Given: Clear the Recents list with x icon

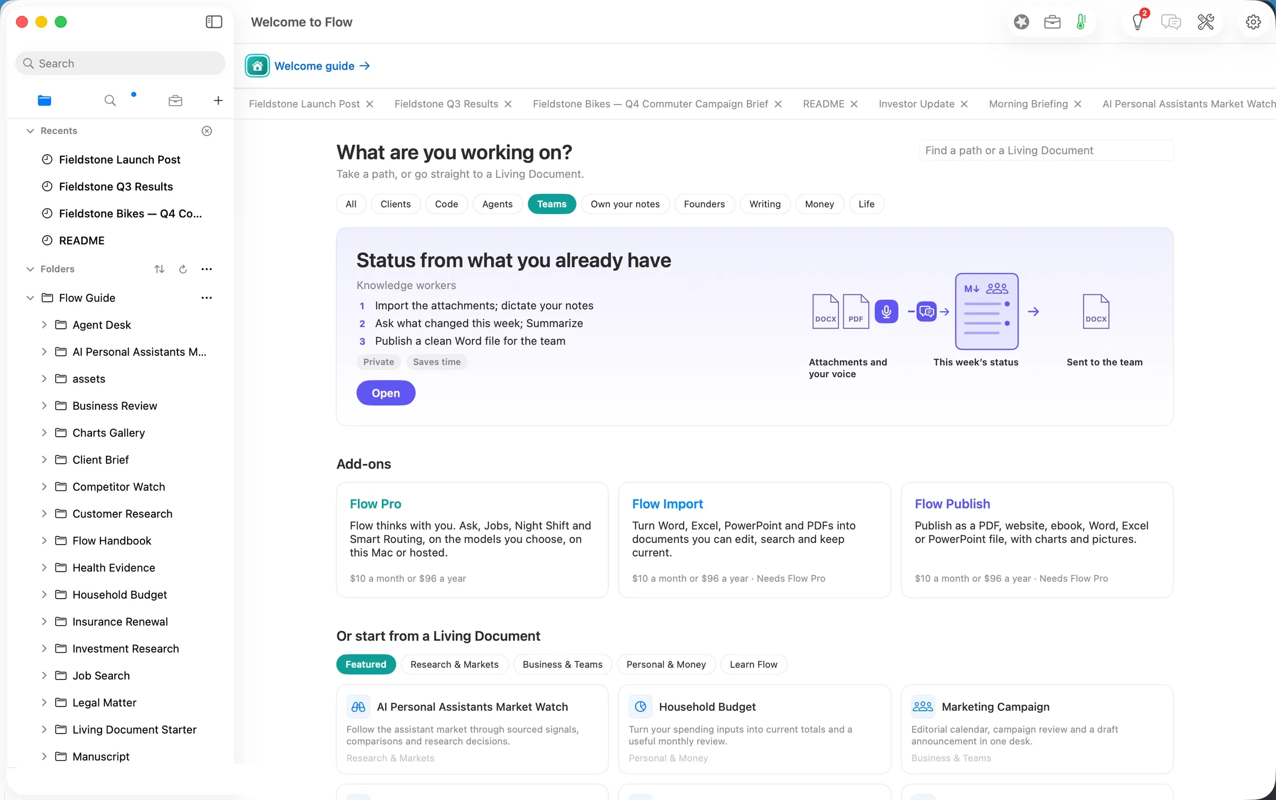Looking at the screenshot, I should [x=207, y=131].
